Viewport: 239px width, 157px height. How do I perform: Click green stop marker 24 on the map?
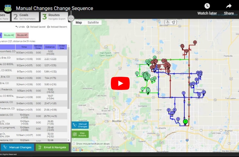[x=152, y=80]
